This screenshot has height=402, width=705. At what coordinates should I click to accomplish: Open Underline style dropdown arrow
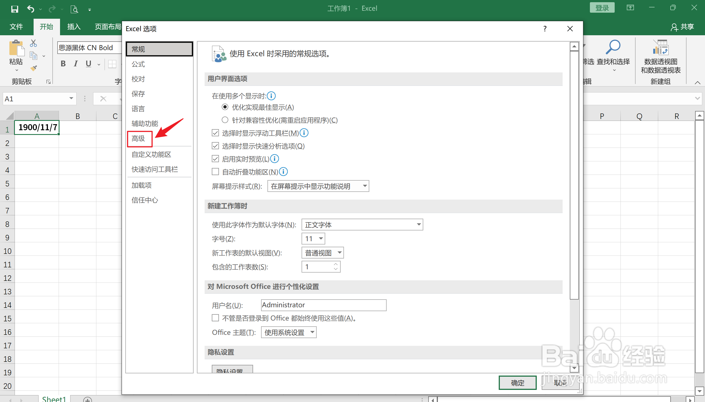tap(99, 64)
